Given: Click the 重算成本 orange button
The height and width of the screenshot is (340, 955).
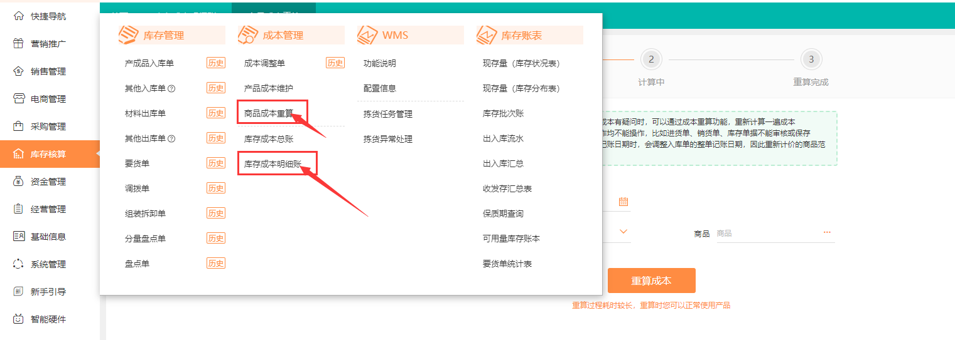Looking at the screenshot, I should point(651,281).
